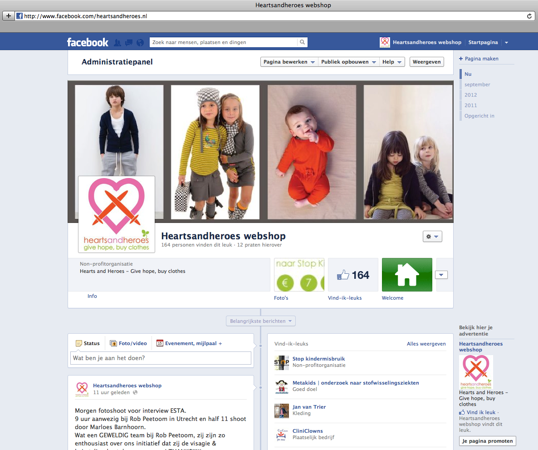Screen dimensions: 538x450
Task: Open the CliniClowns link
Action: point(308,431)
